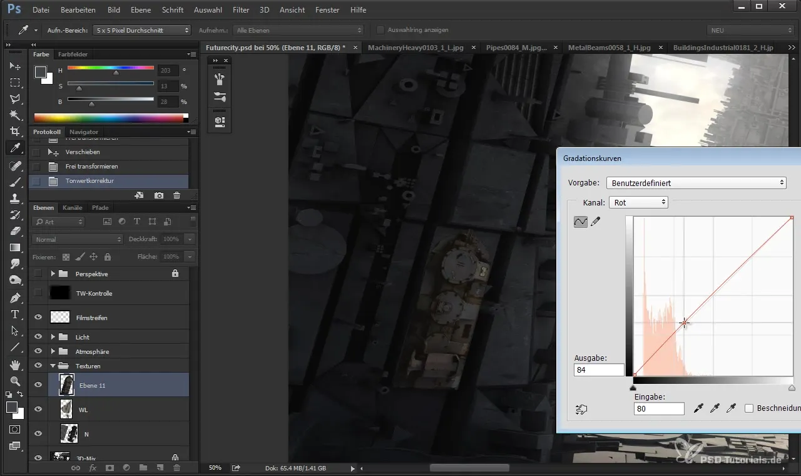Select the Path Selection tool

pos(15,331)
